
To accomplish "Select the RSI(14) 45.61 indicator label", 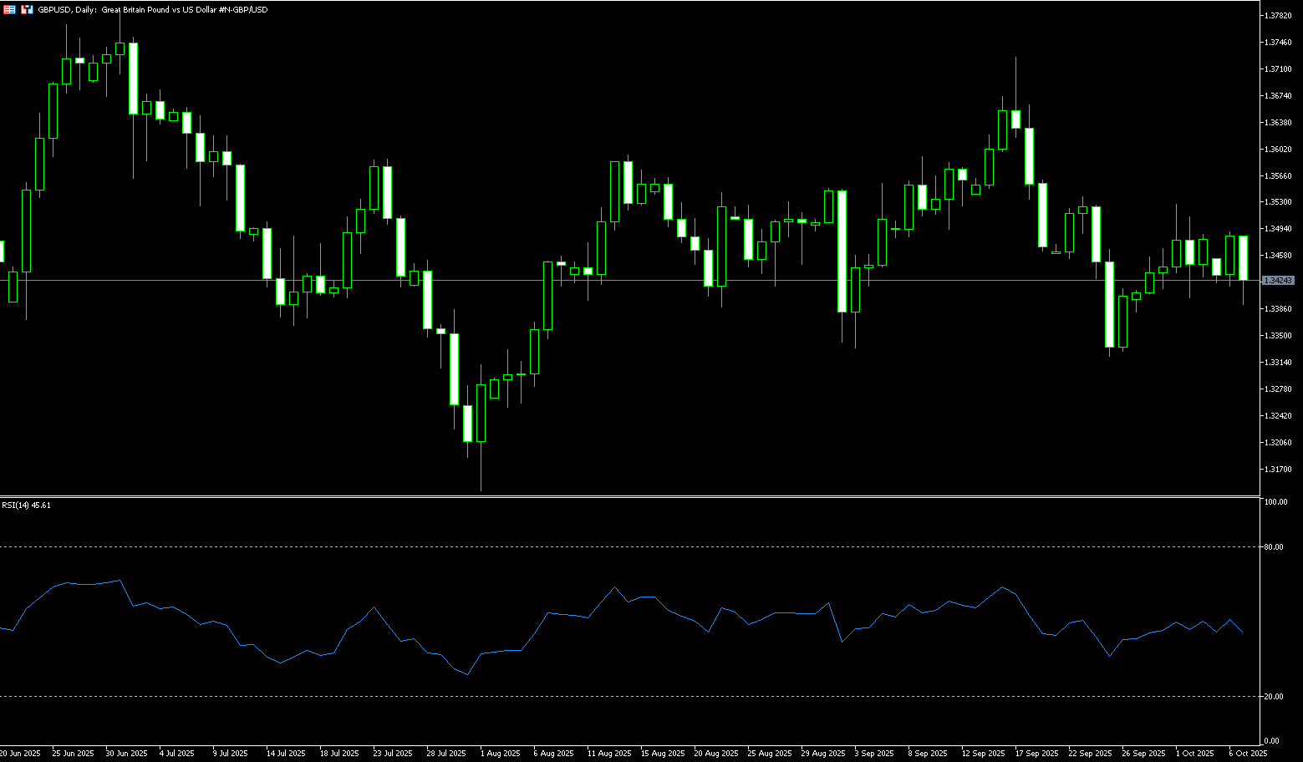I will tap(26, 505).
